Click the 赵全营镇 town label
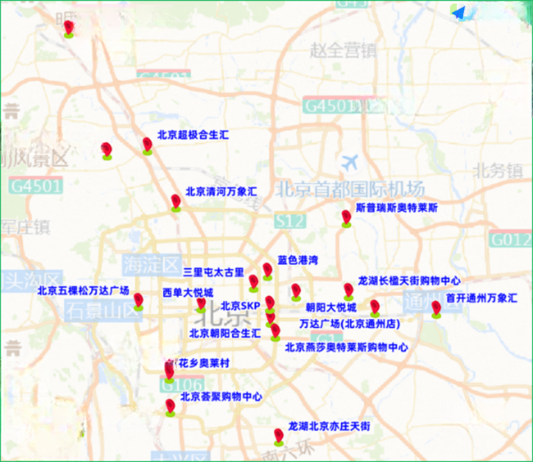This screenshot has width=533, height=462. point(343,50)
